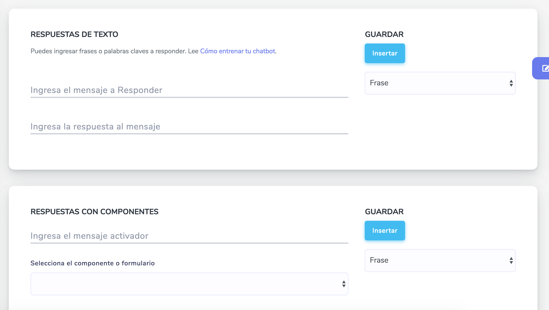
Task: Select the RESPUESTAS CON COMPONENTES heading
Action: click(94, 212)
